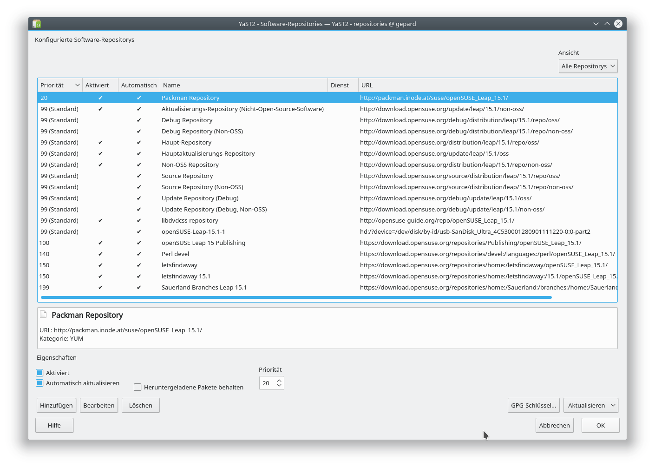Image resolution: width=655 pixels, height=468 pixels.
Task: Click the Bearbeiten button
Action: tap(99, 405)
